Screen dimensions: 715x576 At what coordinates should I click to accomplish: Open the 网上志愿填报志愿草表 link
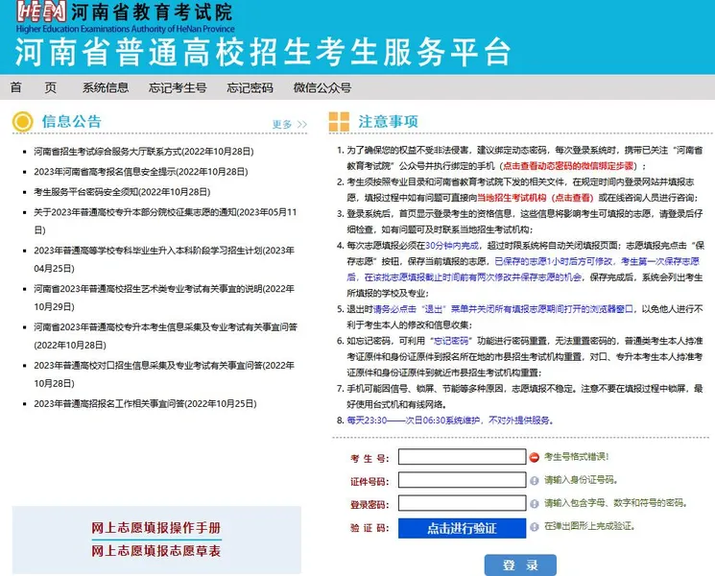155,551
